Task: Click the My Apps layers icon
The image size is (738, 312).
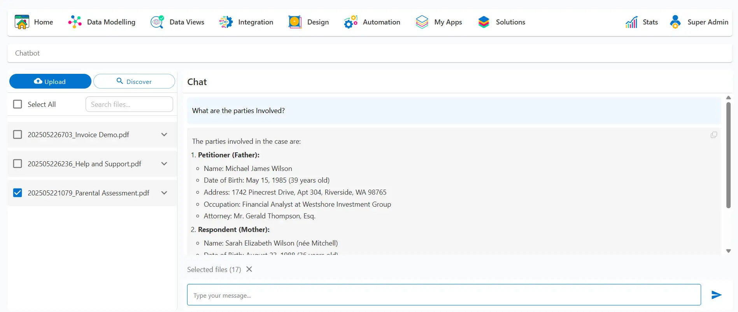Action: 422,22
